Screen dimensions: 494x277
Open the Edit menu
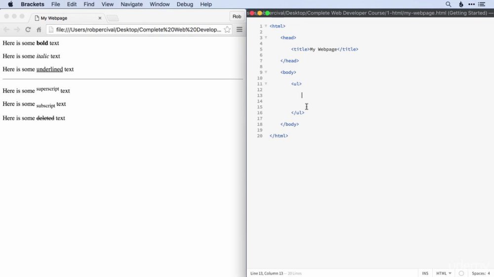click(72, 4)
